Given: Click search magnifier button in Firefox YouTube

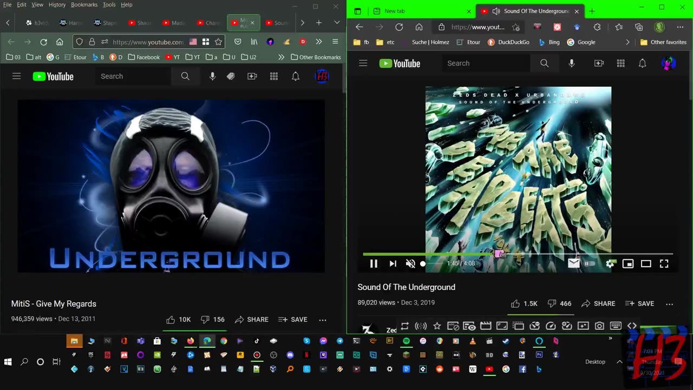Looking at the screenshot, I should click(x=185, y=76).
